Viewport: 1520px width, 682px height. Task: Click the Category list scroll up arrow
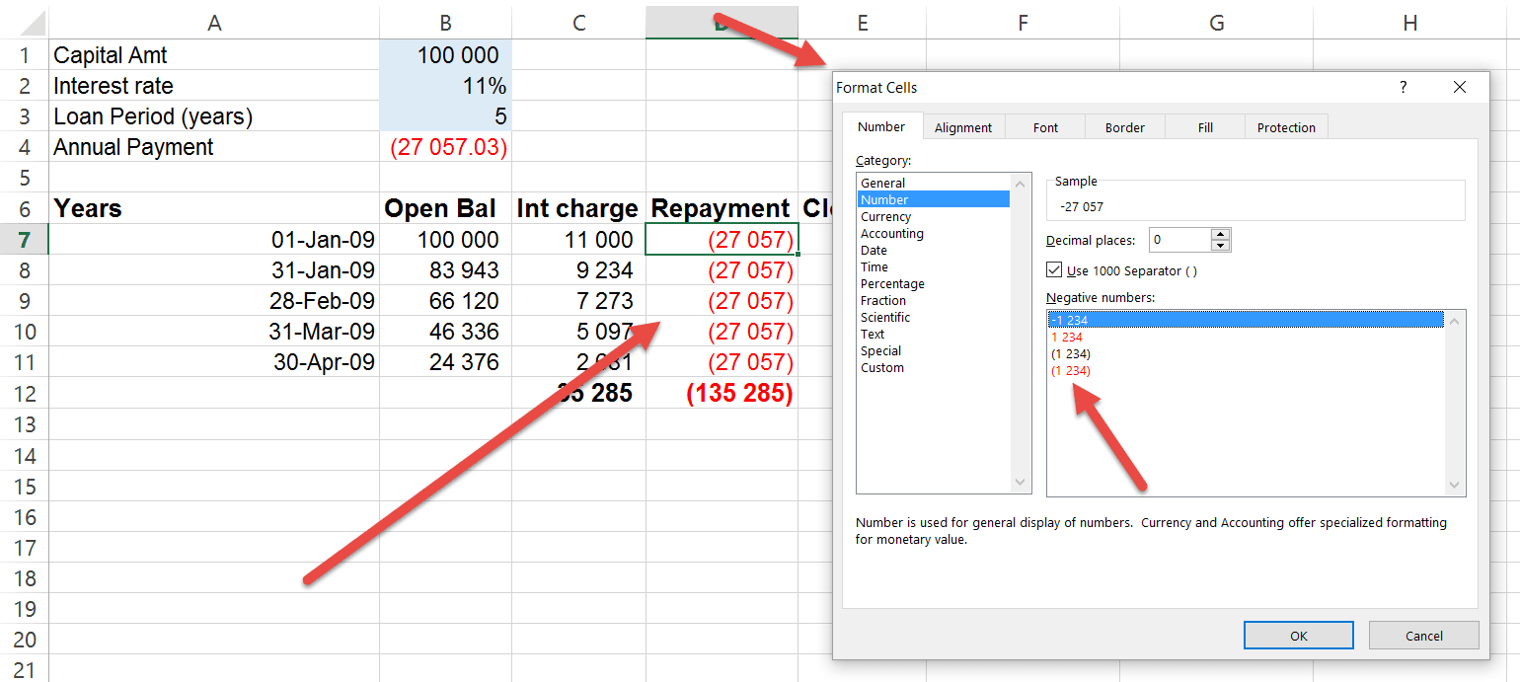tap(1021, 182)
